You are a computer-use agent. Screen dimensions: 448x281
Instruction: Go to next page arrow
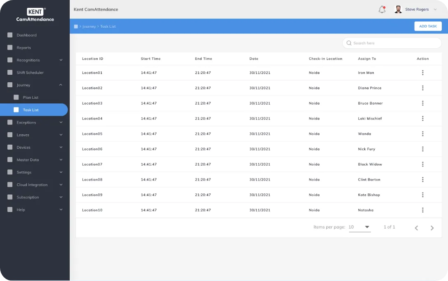[x=432, y=228]
